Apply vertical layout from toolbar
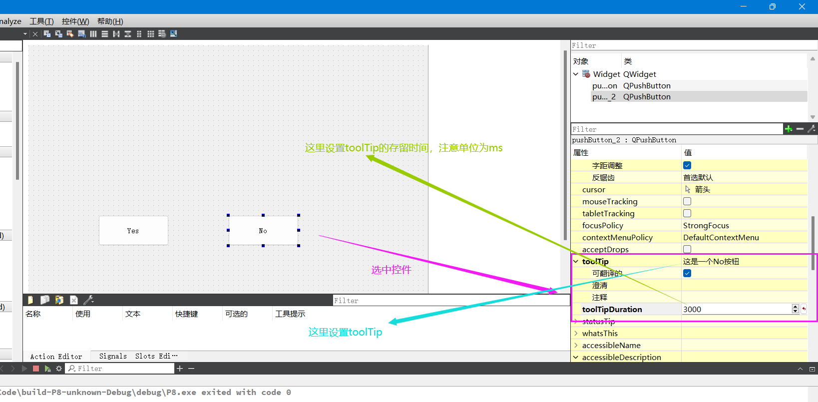Screen dimensions: 818x402 [x=105, y=34]
